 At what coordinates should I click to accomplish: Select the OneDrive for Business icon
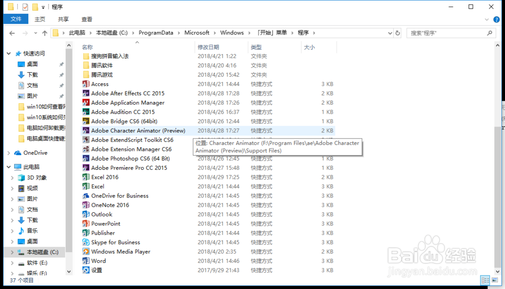[86, 196]
